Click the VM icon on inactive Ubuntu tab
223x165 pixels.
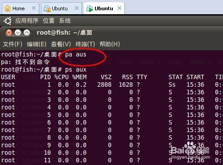coord(47,8)
